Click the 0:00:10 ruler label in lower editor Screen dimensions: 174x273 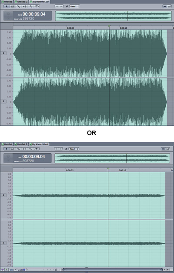coord(122,170)
